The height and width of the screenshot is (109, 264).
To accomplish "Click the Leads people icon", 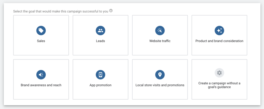I will [100, 31].
